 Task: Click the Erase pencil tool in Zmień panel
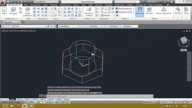pyautogui.click(x=65, y=15)
